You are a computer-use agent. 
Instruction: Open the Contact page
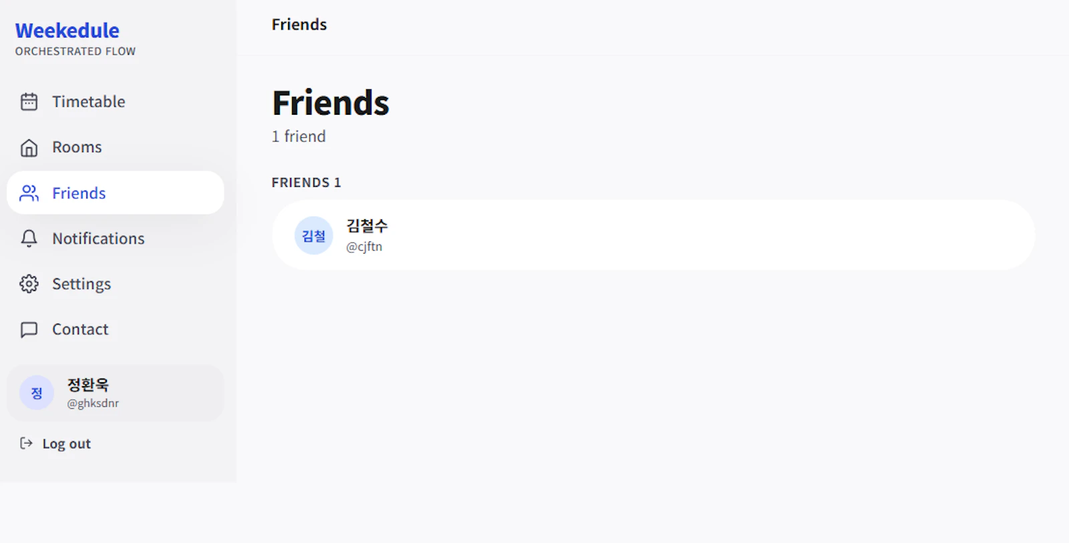pos(115,330)
